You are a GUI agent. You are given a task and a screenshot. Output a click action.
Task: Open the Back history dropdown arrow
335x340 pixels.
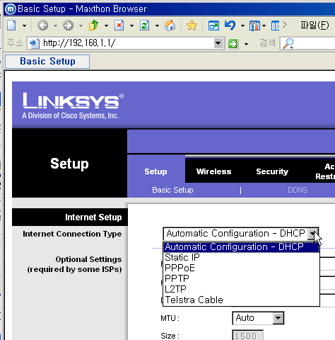coord(55,25)
